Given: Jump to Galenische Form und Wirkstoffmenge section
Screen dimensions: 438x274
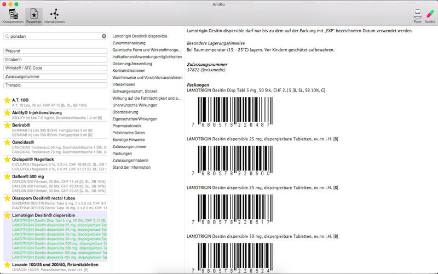Looking at the screenshot, I should (x=147, y=50).
